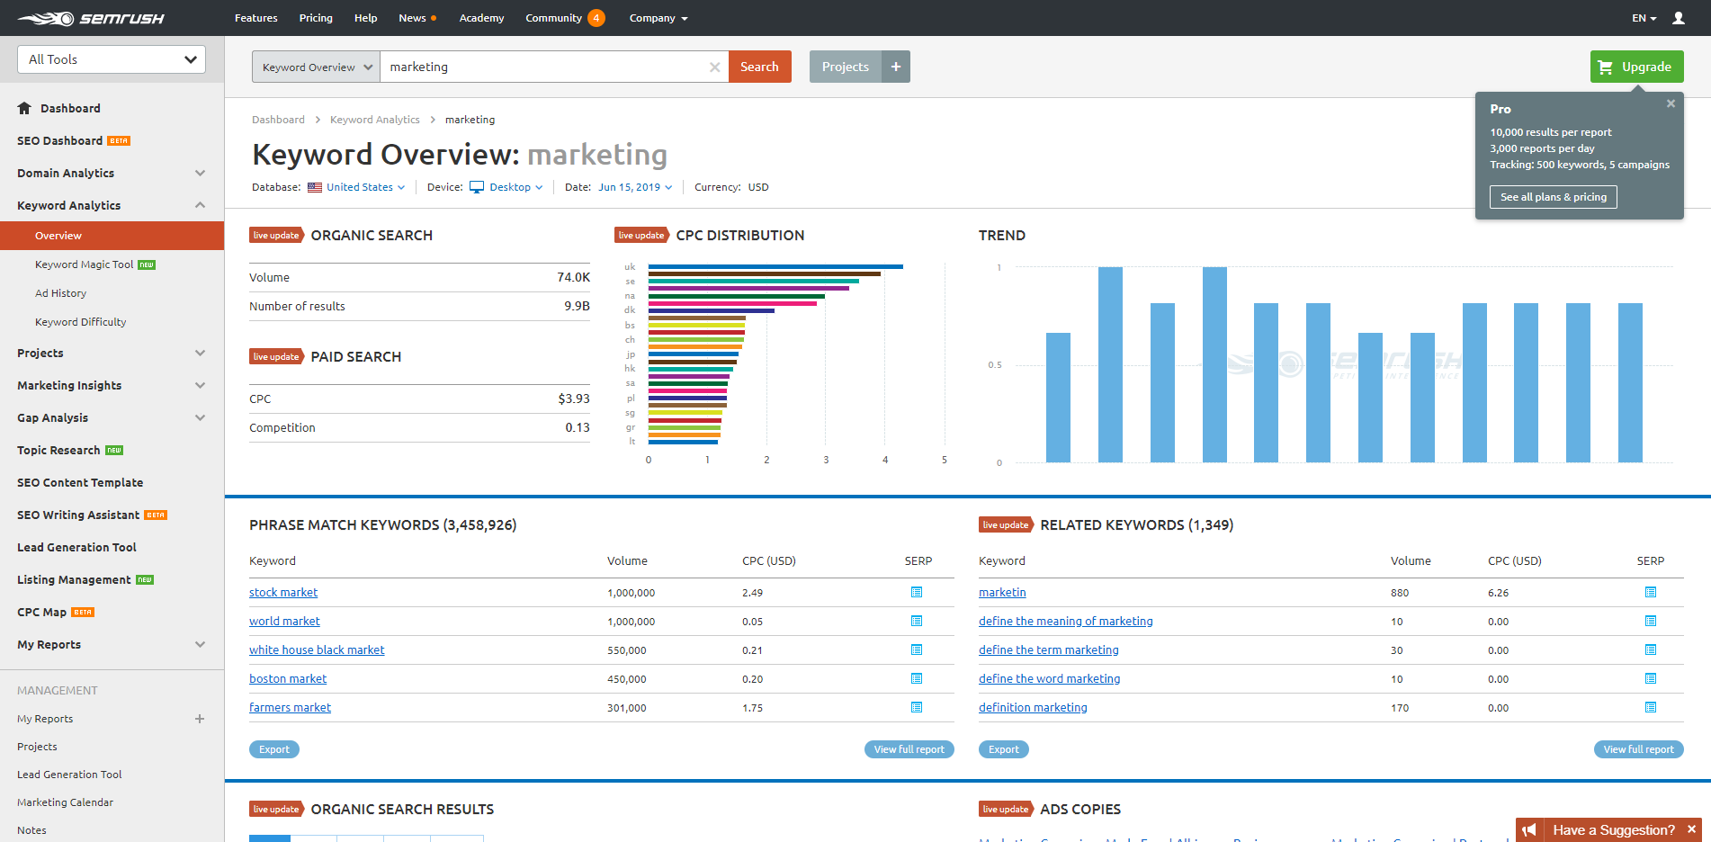Image resolution: width=1711 pixels, height=842 pixels.
Task: Open Dashboard home icon in sidebar
Action: (x=24, y=108)
